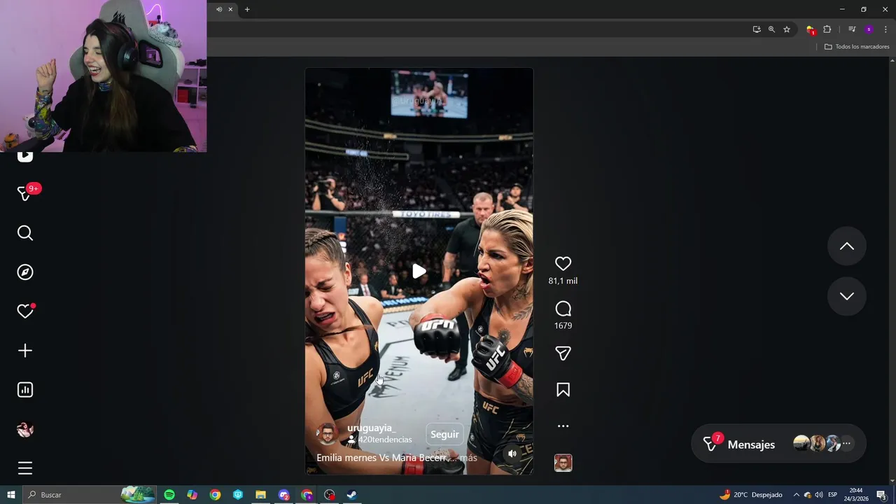
Task: Open the zoom magnifier in address bar
Action: click(771, 29)
